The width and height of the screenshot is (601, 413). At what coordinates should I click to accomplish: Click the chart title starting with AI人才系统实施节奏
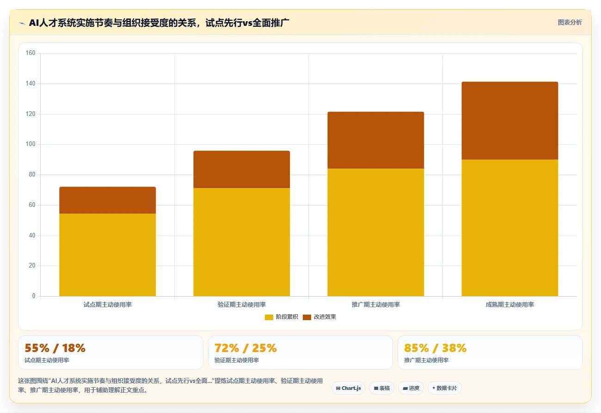pyautogui.click(x=159, y=23)
